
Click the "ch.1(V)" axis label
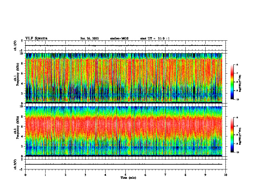click(15, 45)
